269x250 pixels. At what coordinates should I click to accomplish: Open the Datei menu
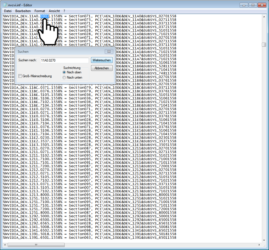point(8,11)
